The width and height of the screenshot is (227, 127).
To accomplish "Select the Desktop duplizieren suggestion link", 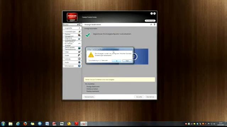I will (x=93, y=91).
